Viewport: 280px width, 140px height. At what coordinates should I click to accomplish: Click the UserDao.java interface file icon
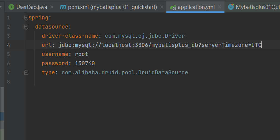11,7
